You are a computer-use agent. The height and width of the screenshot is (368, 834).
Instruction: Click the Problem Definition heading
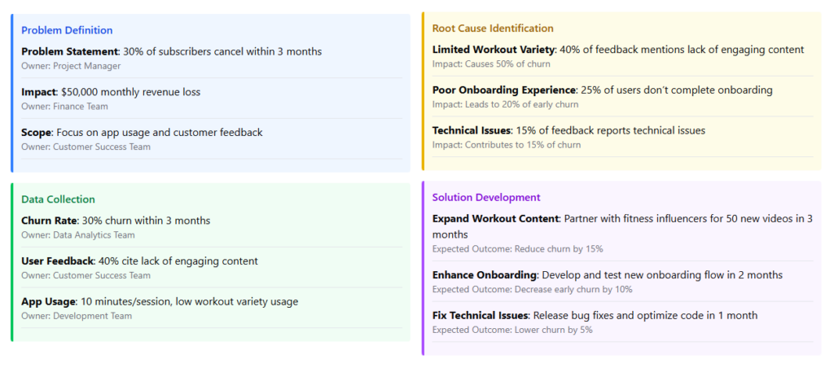67,30
